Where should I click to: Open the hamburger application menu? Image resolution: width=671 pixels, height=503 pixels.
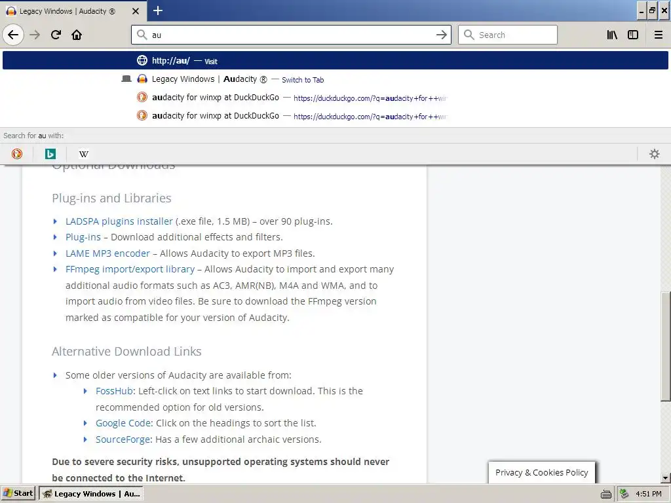658,35
